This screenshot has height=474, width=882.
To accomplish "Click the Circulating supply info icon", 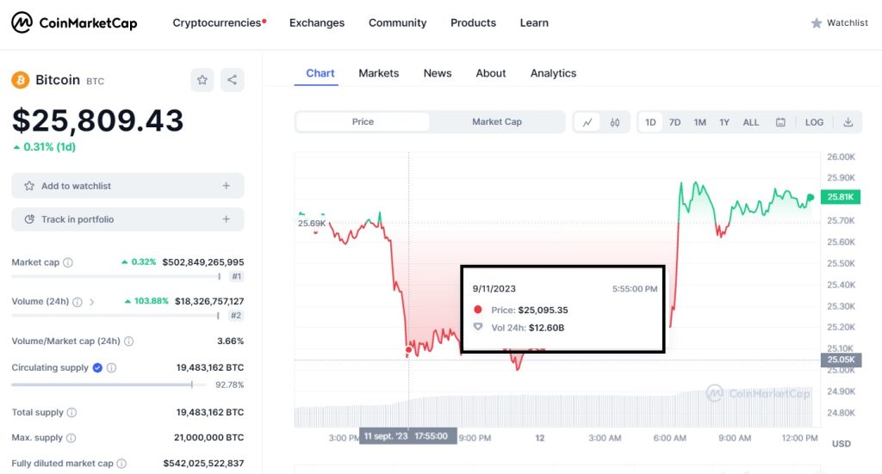I will (111, 368).
